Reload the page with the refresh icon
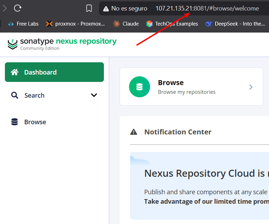The width and height of the screenshot is (269, 224). (x=17, y=8)
